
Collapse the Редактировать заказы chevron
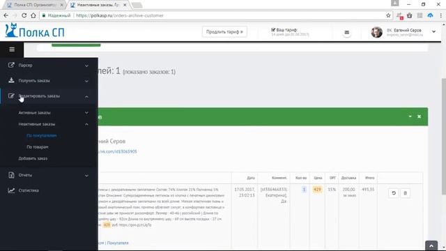click(x=86, y=96)
